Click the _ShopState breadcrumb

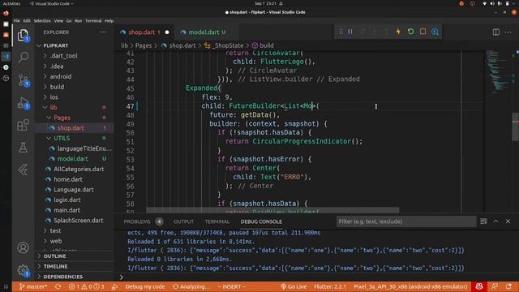coord(227,45)
